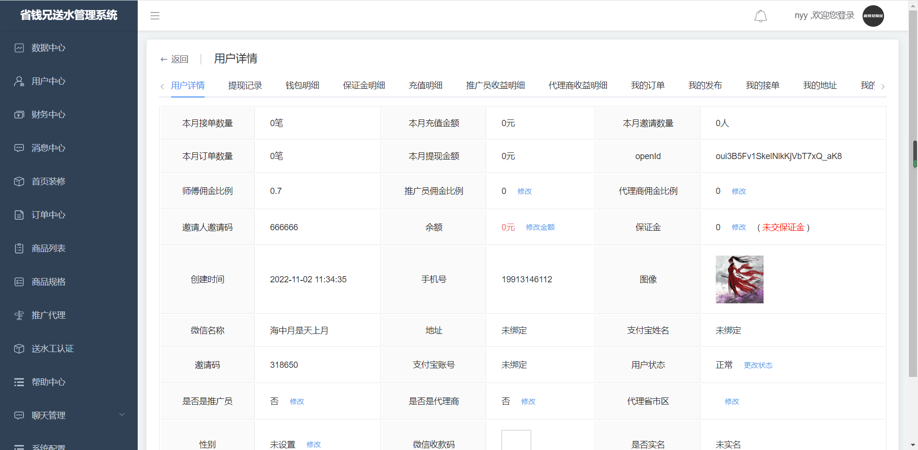Switch to the 我的订单 tab
918x450 pixels.
647,86
